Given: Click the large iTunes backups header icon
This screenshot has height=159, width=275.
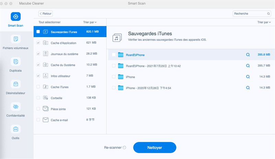Looking at the screenshot, I should [x=117, y=38].
